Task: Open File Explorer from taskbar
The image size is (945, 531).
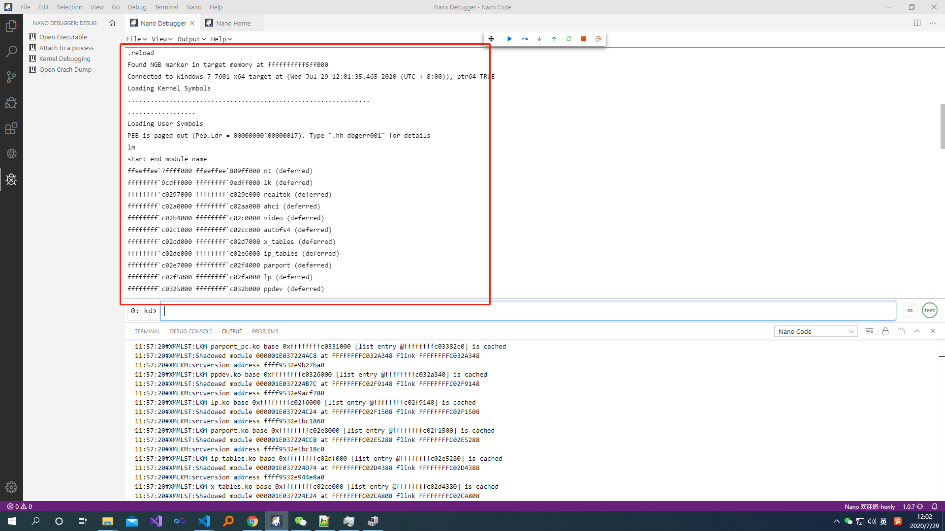Action: pyautogui.click(x=107, y=521)
